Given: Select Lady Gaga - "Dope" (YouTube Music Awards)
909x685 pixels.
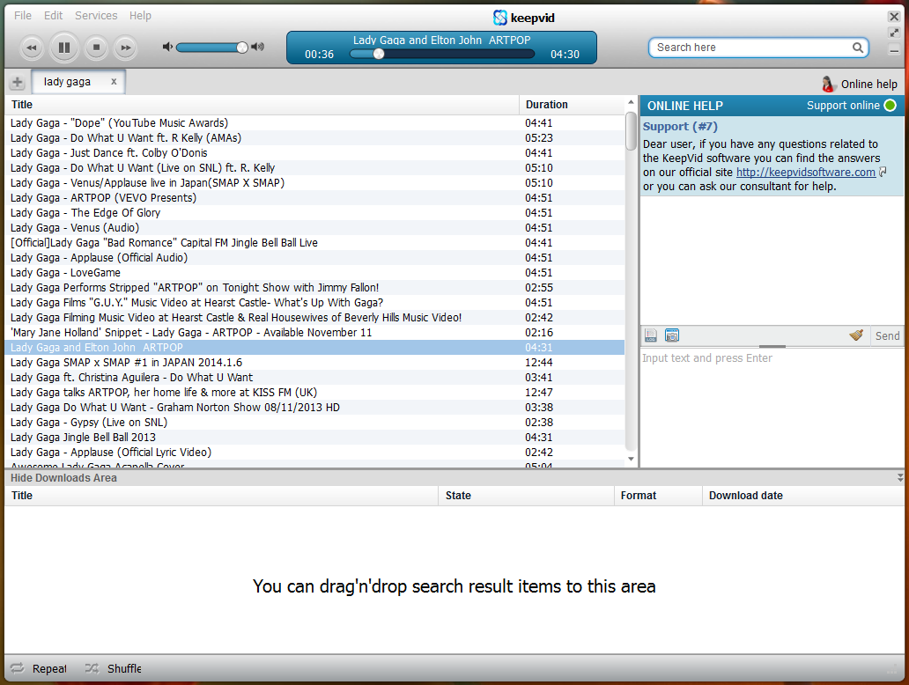Looking at the screenshot, I should tap(314, 123).
